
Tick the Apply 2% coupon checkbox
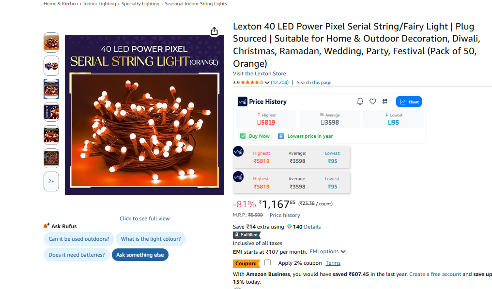[x=267, y=263]
